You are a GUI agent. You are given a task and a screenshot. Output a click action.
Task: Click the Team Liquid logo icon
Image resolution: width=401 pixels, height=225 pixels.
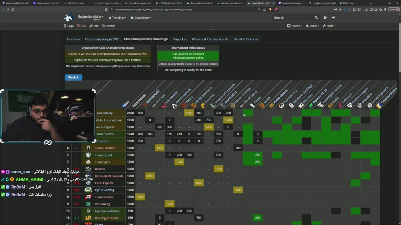88,155
